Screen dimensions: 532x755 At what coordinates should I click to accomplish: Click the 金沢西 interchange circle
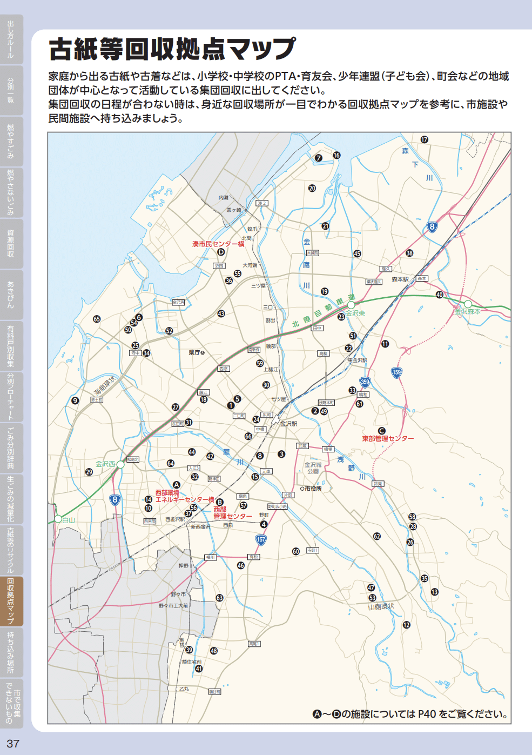tap(120, 464)
